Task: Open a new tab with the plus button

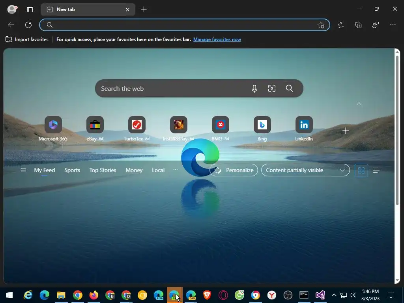Action: coord(144,9)
